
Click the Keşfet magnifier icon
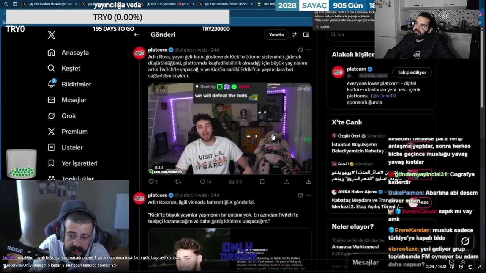coord(51,68)
